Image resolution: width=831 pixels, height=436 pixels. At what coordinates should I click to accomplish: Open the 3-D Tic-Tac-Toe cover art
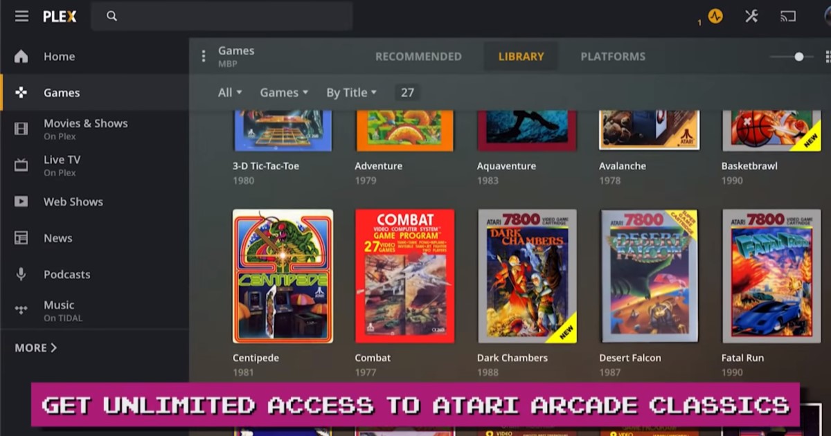tap(283, 130)
